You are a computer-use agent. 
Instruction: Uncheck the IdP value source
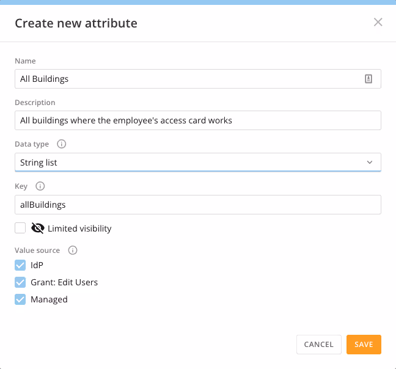click(x=20, y=265)
